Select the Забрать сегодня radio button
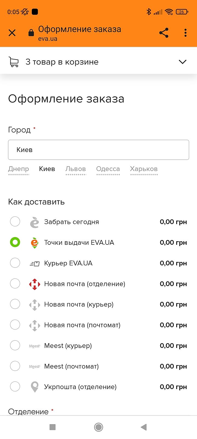This screenshot has height=439, width=197. click(15, 222)
